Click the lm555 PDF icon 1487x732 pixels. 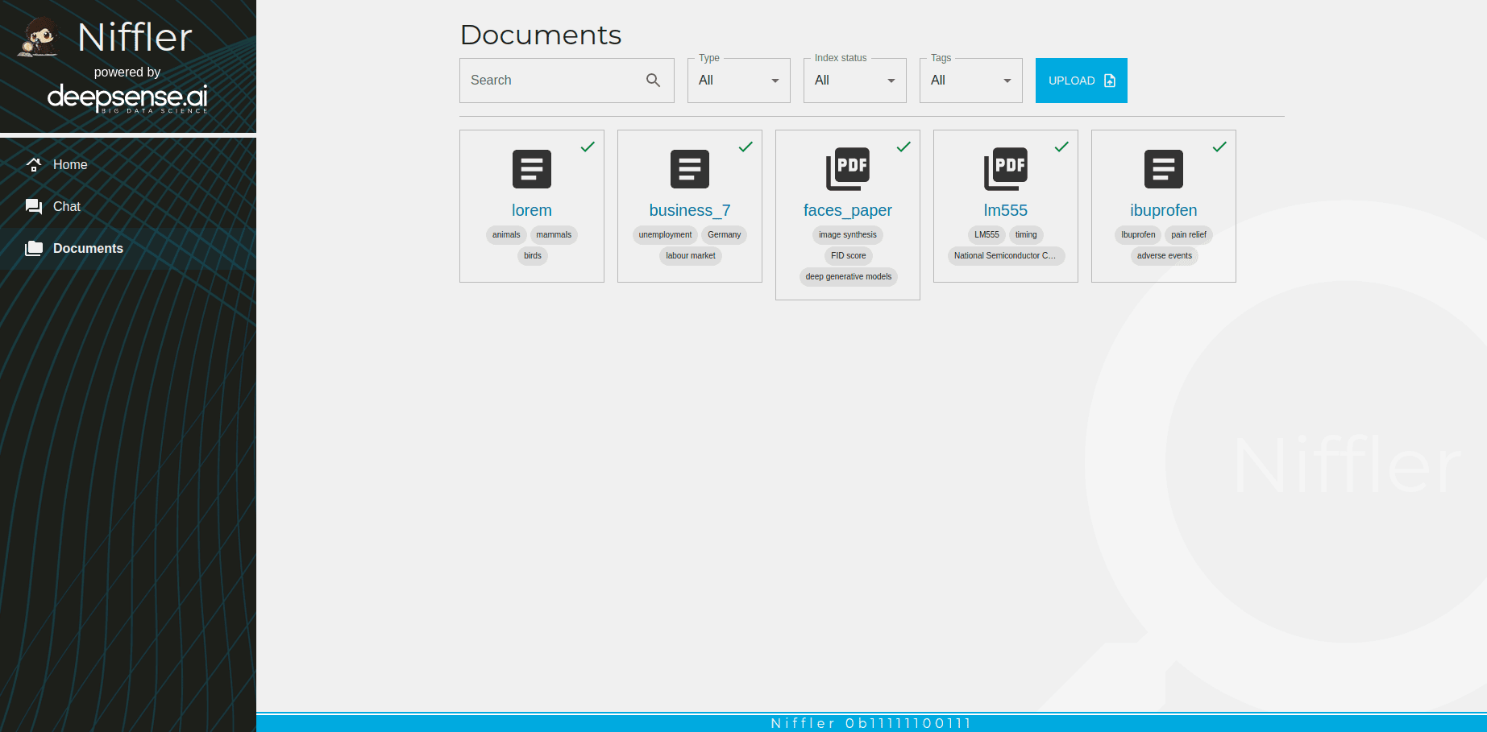(x=1005, y=169)
